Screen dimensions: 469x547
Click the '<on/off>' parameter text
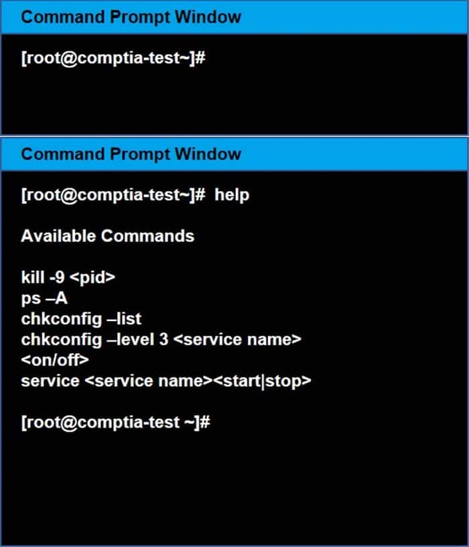(x=55, y=360)
